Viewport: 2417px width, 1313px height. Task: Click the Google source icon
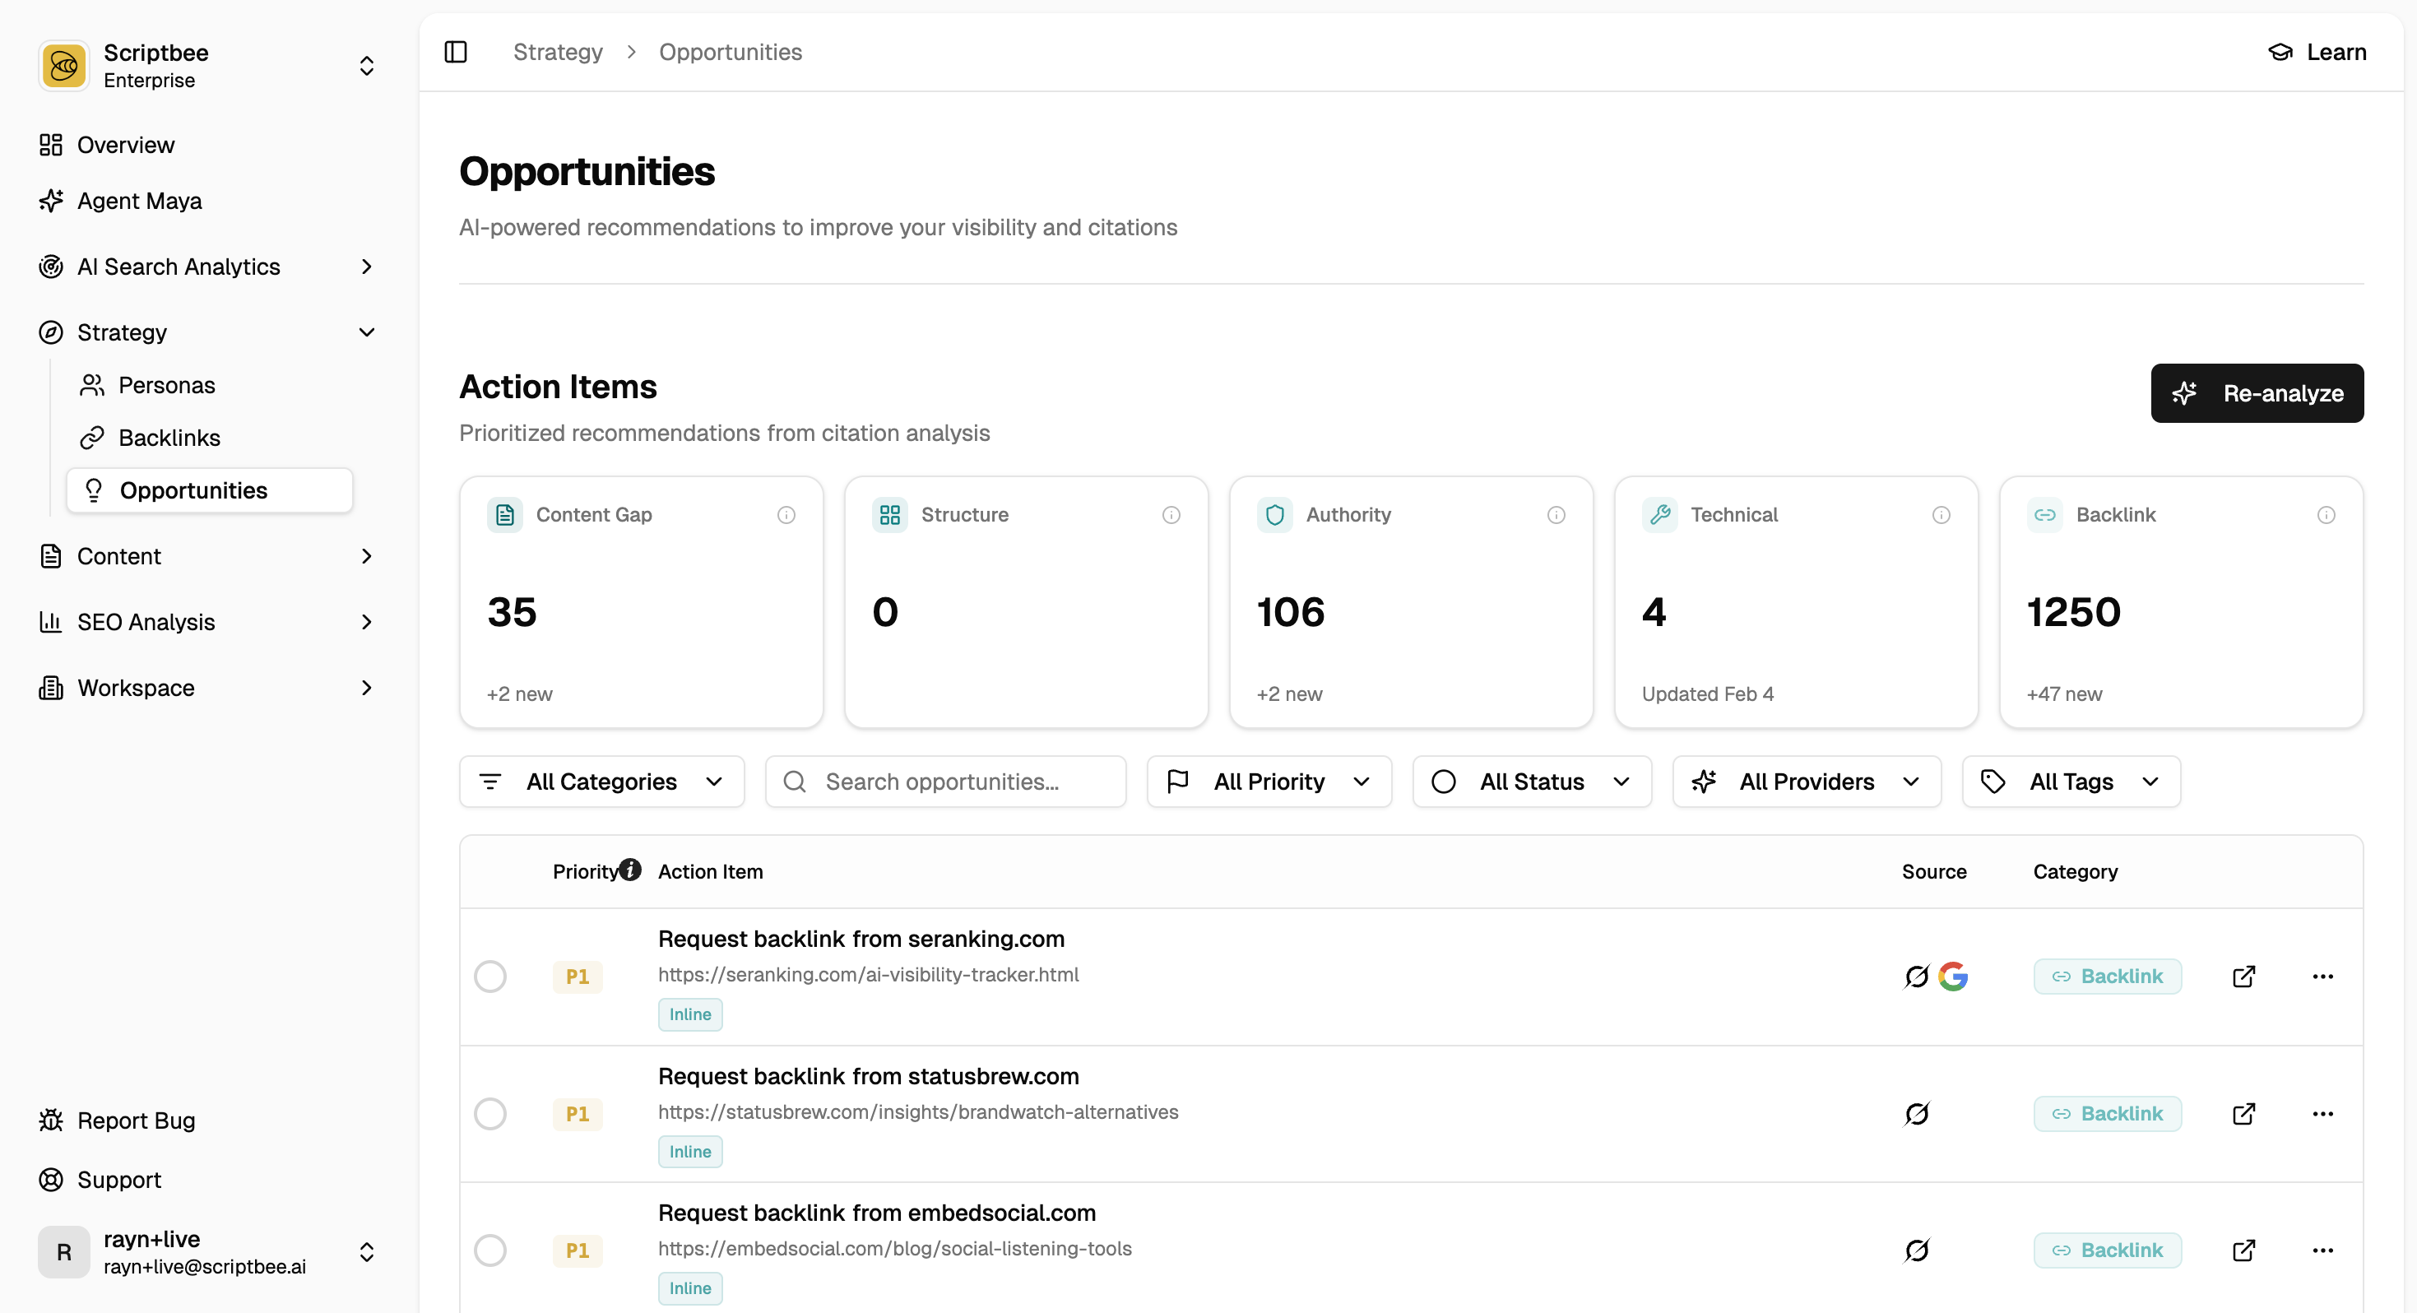click(x=1952, y=976)
